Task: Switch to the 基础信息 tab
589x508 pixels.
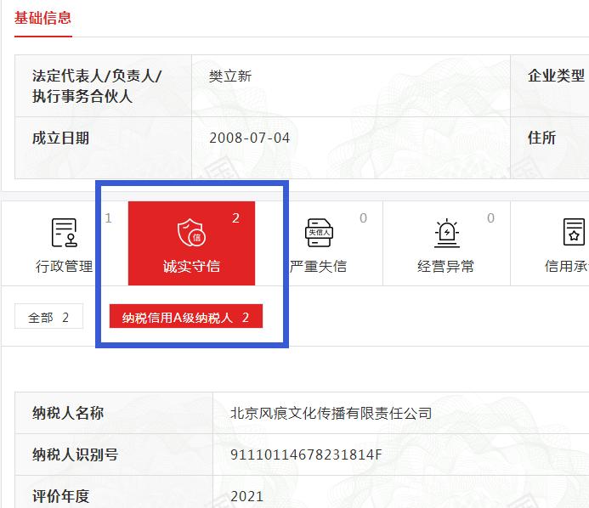Action: point(42,18)
